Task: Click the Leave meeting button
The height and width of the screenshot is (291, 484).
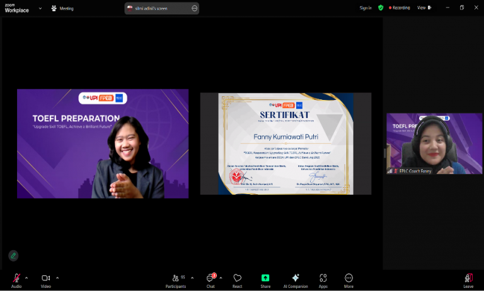Action: tap(468, 280)
